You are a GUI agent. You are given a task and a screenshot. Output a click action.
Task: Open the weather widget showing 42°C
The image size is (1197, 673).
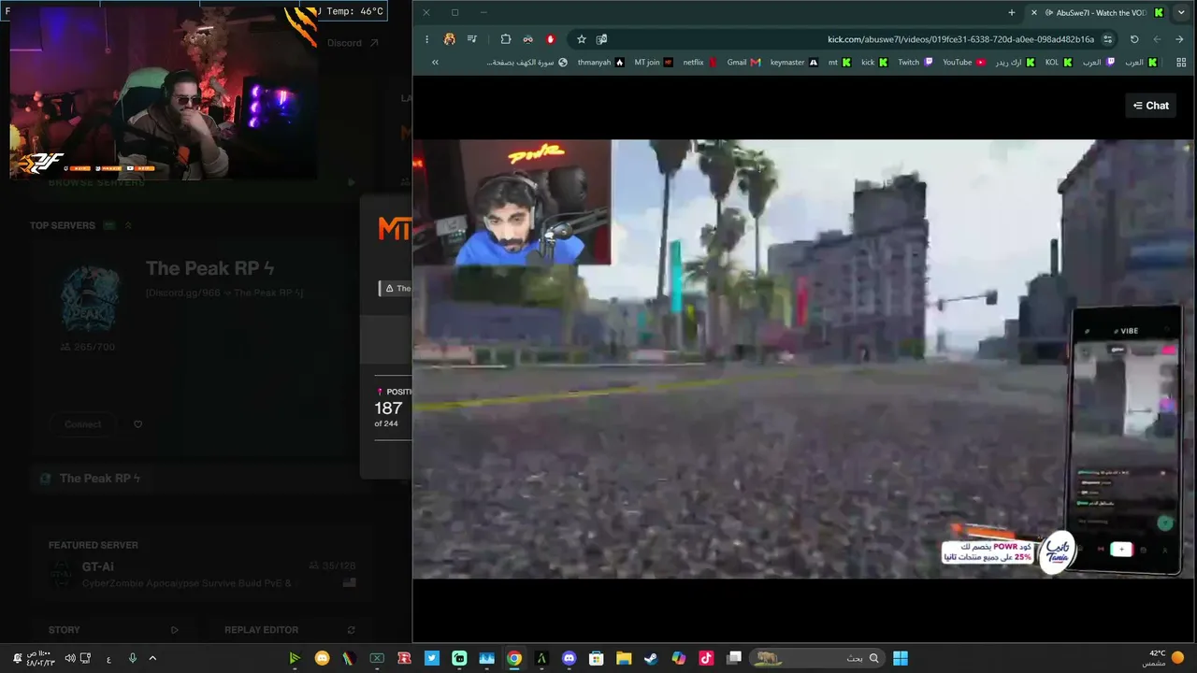(x=1162, y=658)
